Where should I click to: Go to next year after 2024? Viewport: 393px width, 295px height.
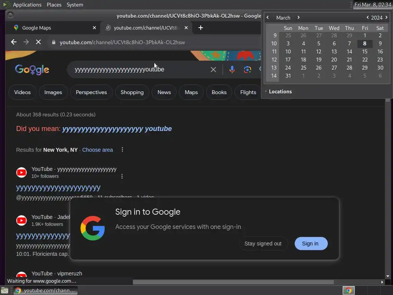386,18
